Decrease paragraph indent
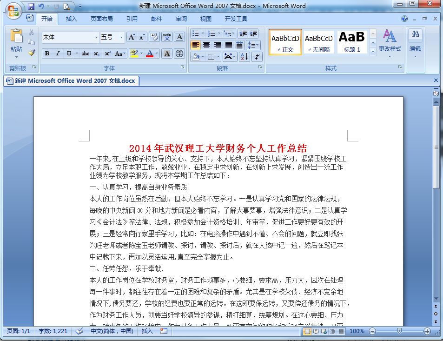Image resolution: width=443 pixels, height=341 pixels. [243, 33]
